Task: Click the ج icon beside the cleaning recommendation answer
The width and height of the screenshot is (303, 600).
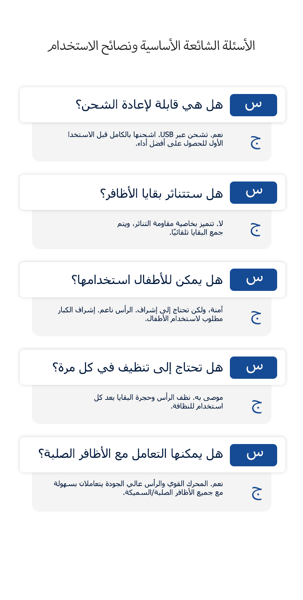Action: (x=256, y=405)
